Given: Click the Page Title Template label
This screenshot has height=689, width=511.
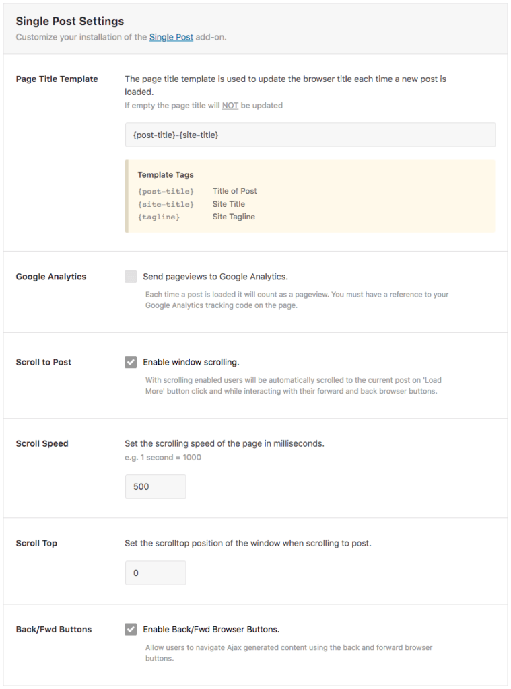Looking at the screenshot, I should [x=58, y=79].
